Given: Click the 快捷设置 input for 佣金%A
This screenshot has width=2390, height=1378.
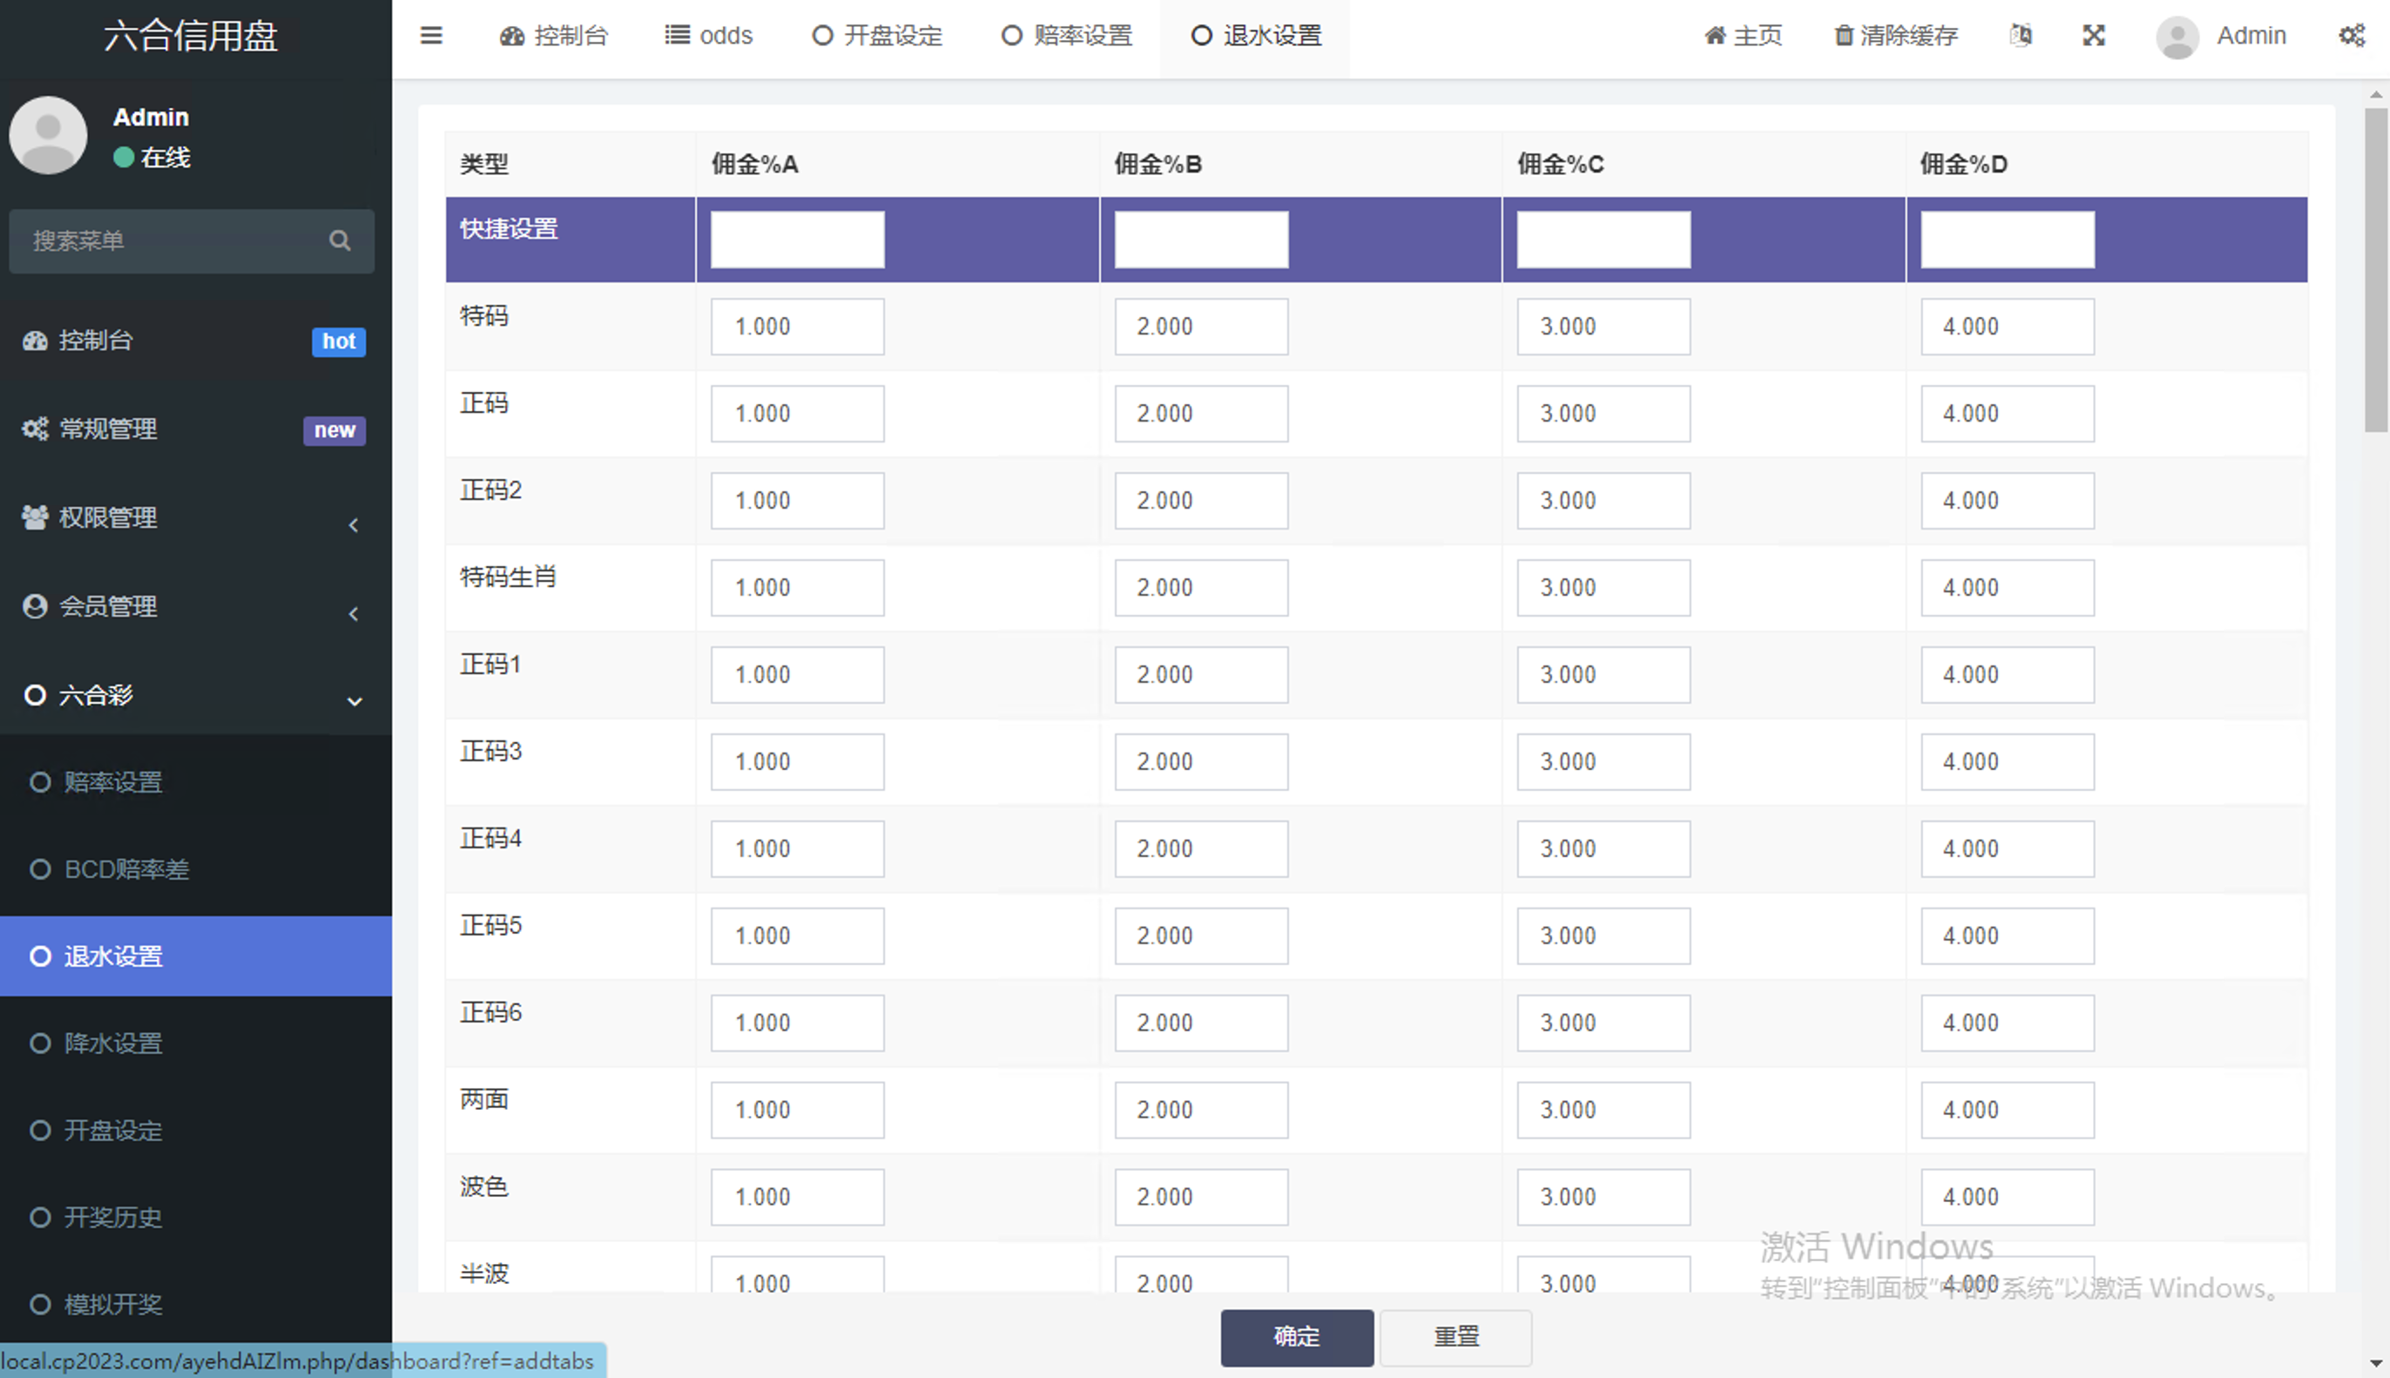Looking at the screenshot, I should 798,240.
